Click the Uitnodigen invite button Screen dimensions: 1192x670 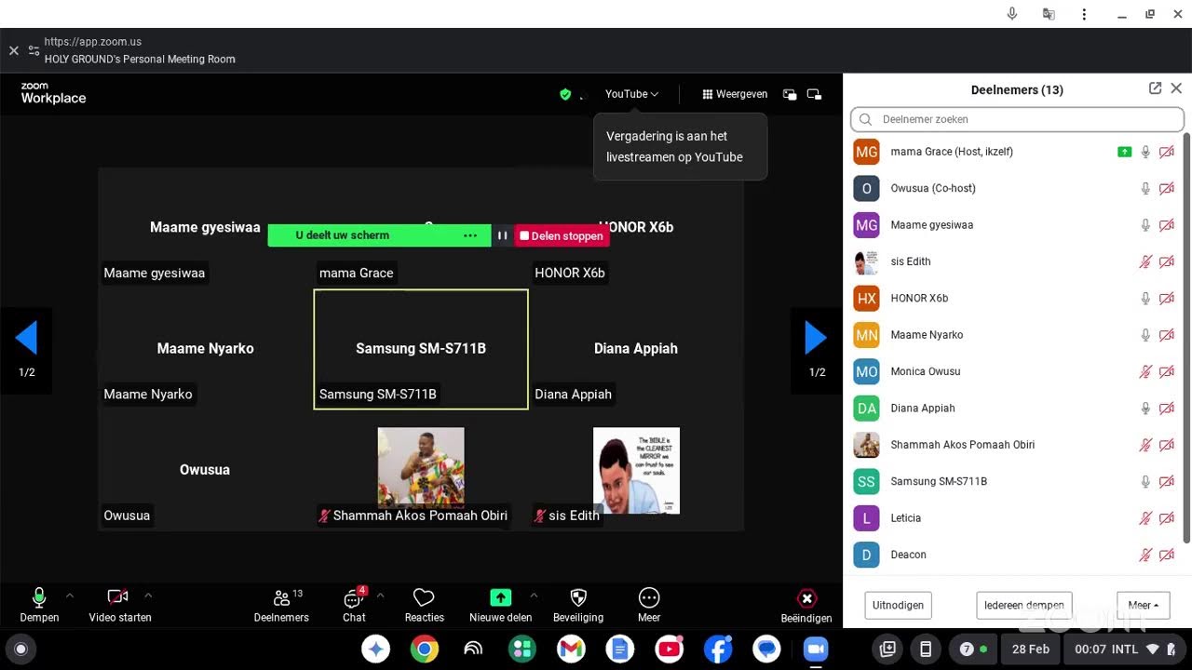[898, 605]
